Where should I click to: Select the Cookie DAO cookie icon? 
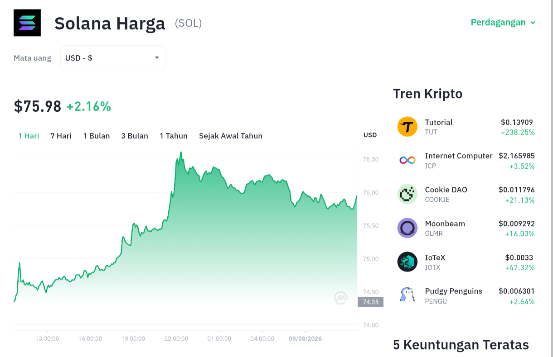[x=407, y=194]
